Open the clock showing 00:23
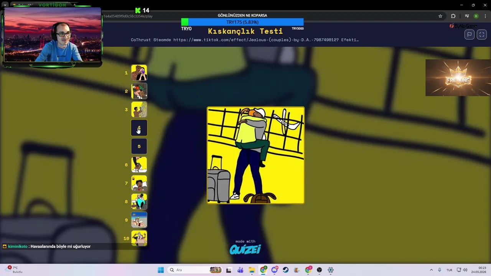Image resolution: width=491 pixels, height=276 pixels. (479, 270)
